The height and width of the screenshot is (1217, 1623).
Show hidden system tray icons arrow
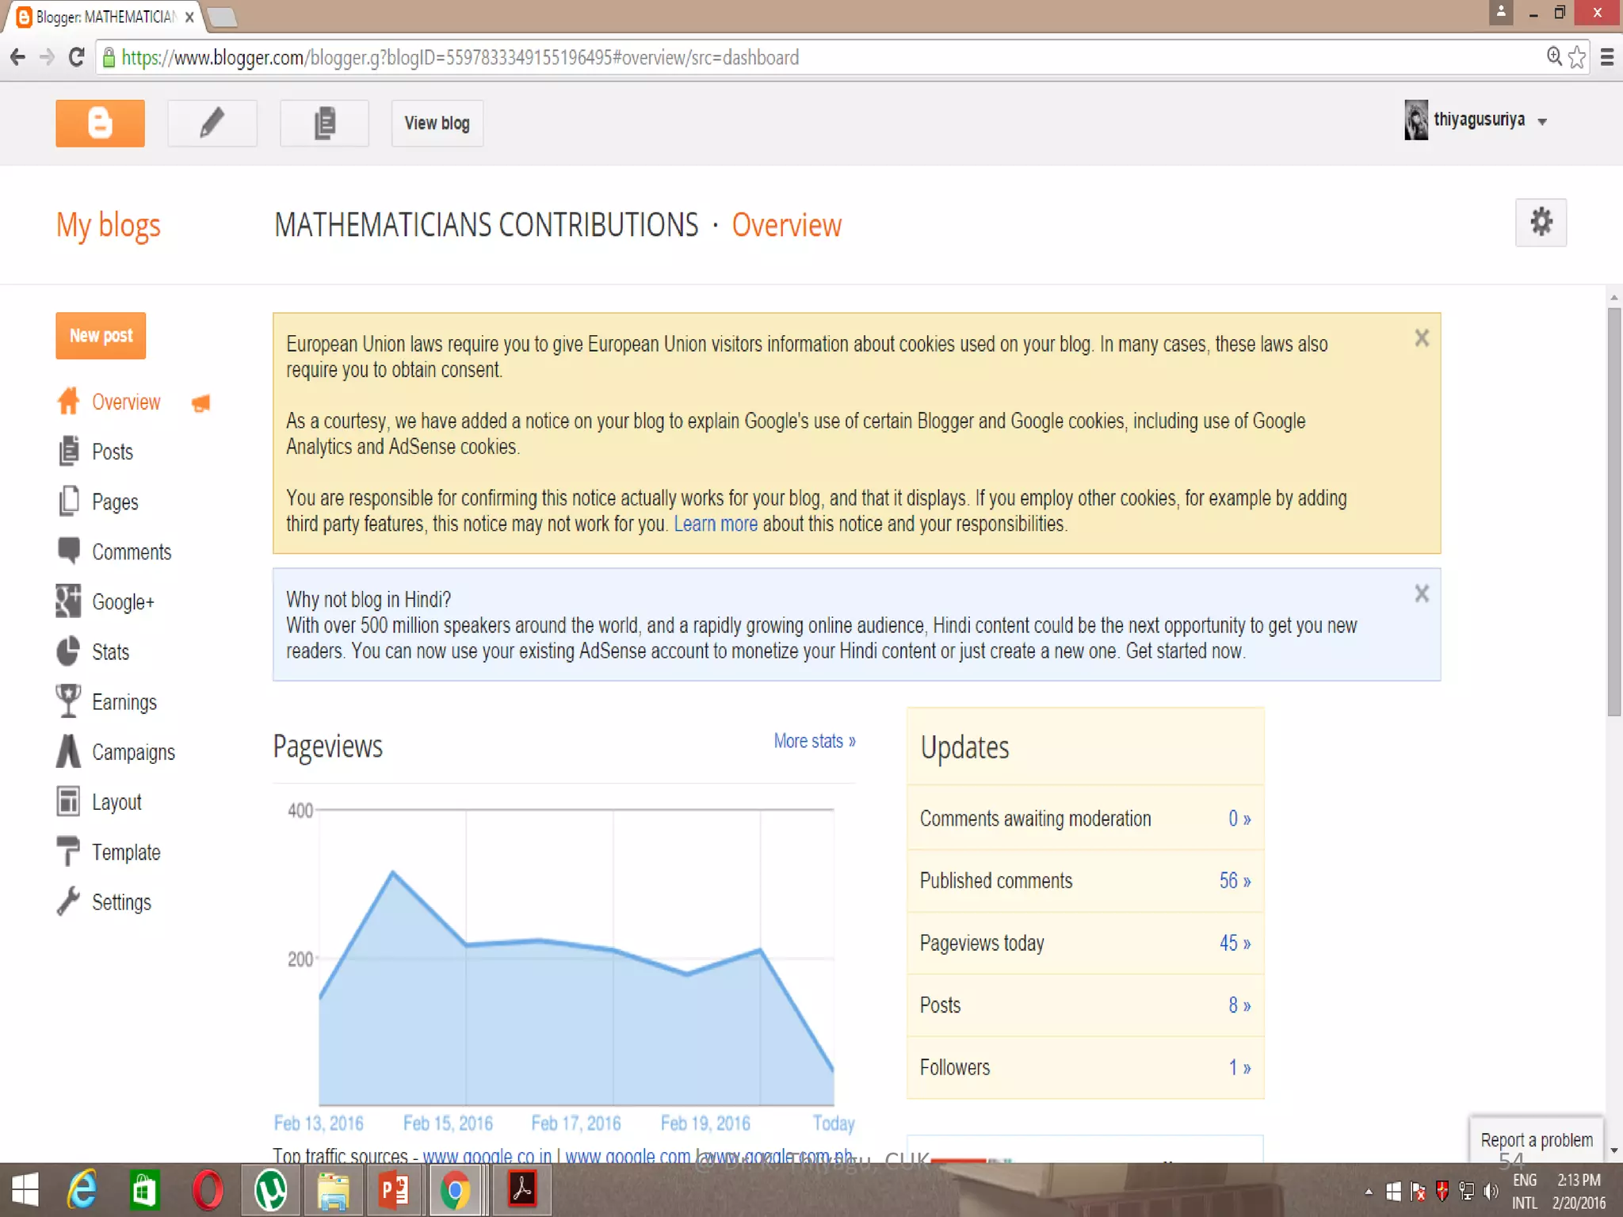pyautogui.click(x=1369, y=1192)
